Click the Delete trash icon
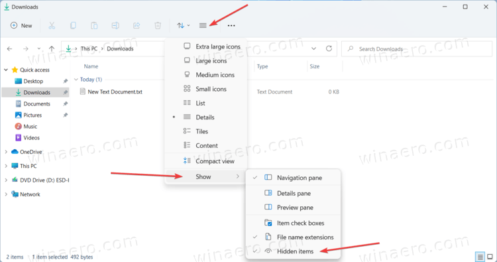497x262 pixels. click(x=158, y=26)
